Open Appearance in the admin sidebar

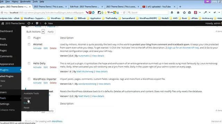(x=7, y=64)
